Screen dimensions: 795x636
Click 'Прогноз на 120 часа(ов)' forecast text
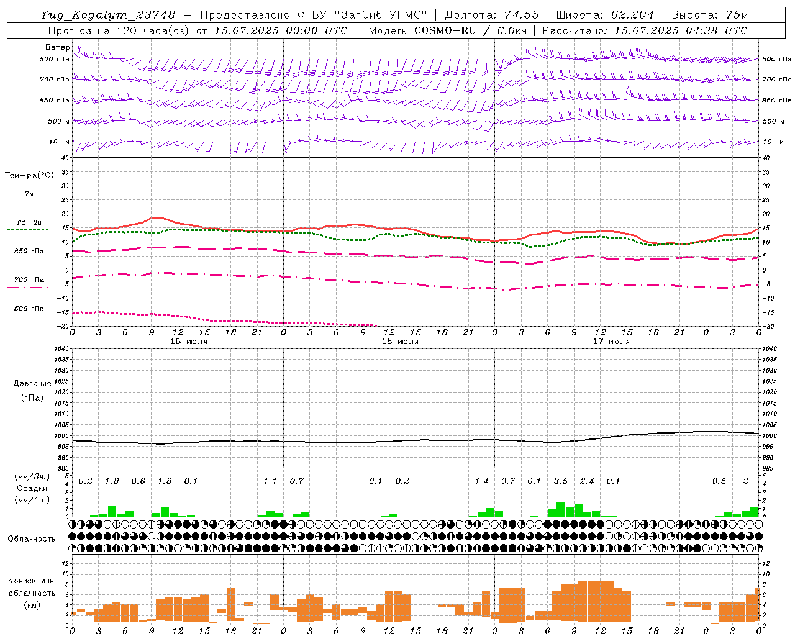120,30
